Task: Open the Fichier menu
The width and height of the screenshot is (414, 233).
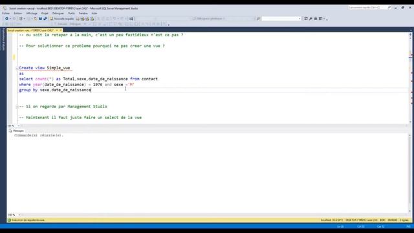Action: pos(6,13)
